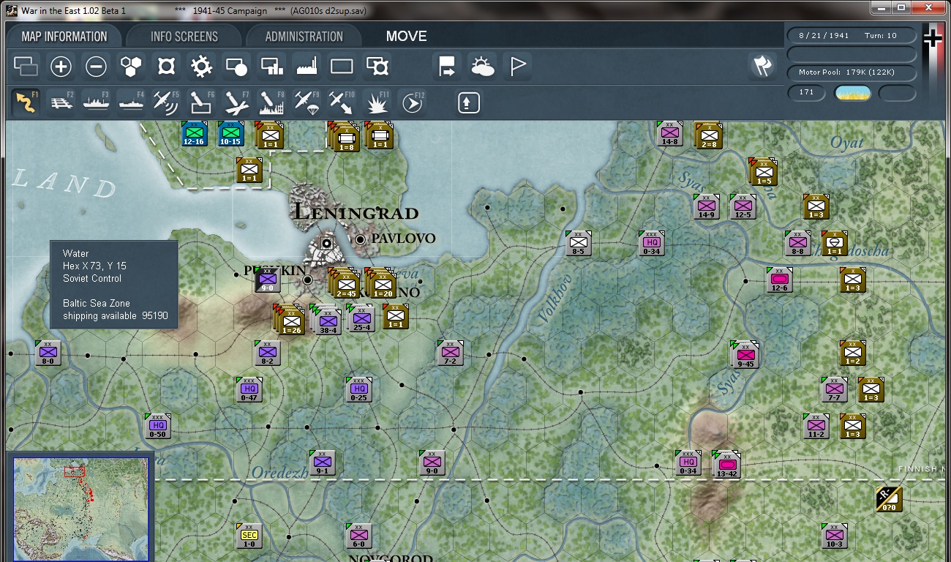Activate Air transport parachute icon F9
The height and width of the screenshot is (562, 951).
point(306,102)
